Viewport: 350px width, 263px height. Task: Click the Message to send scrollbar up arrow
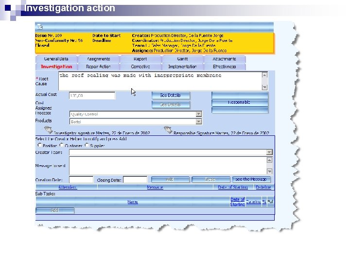269,160
